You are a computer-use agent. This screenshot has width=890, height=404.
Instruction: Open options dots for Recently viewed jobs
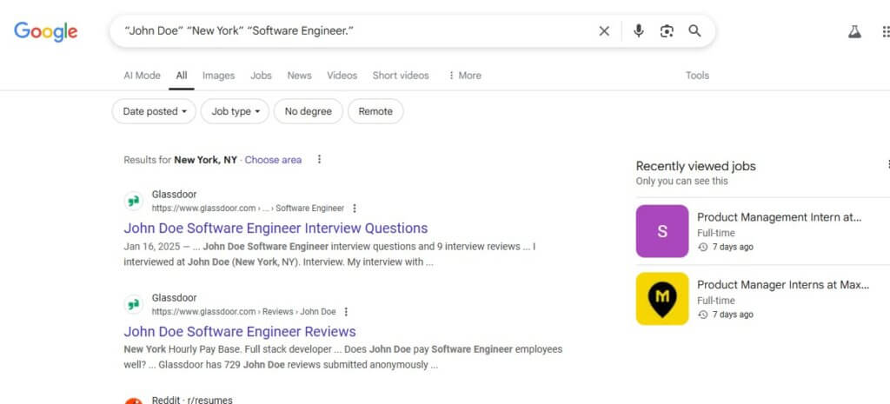887,164
